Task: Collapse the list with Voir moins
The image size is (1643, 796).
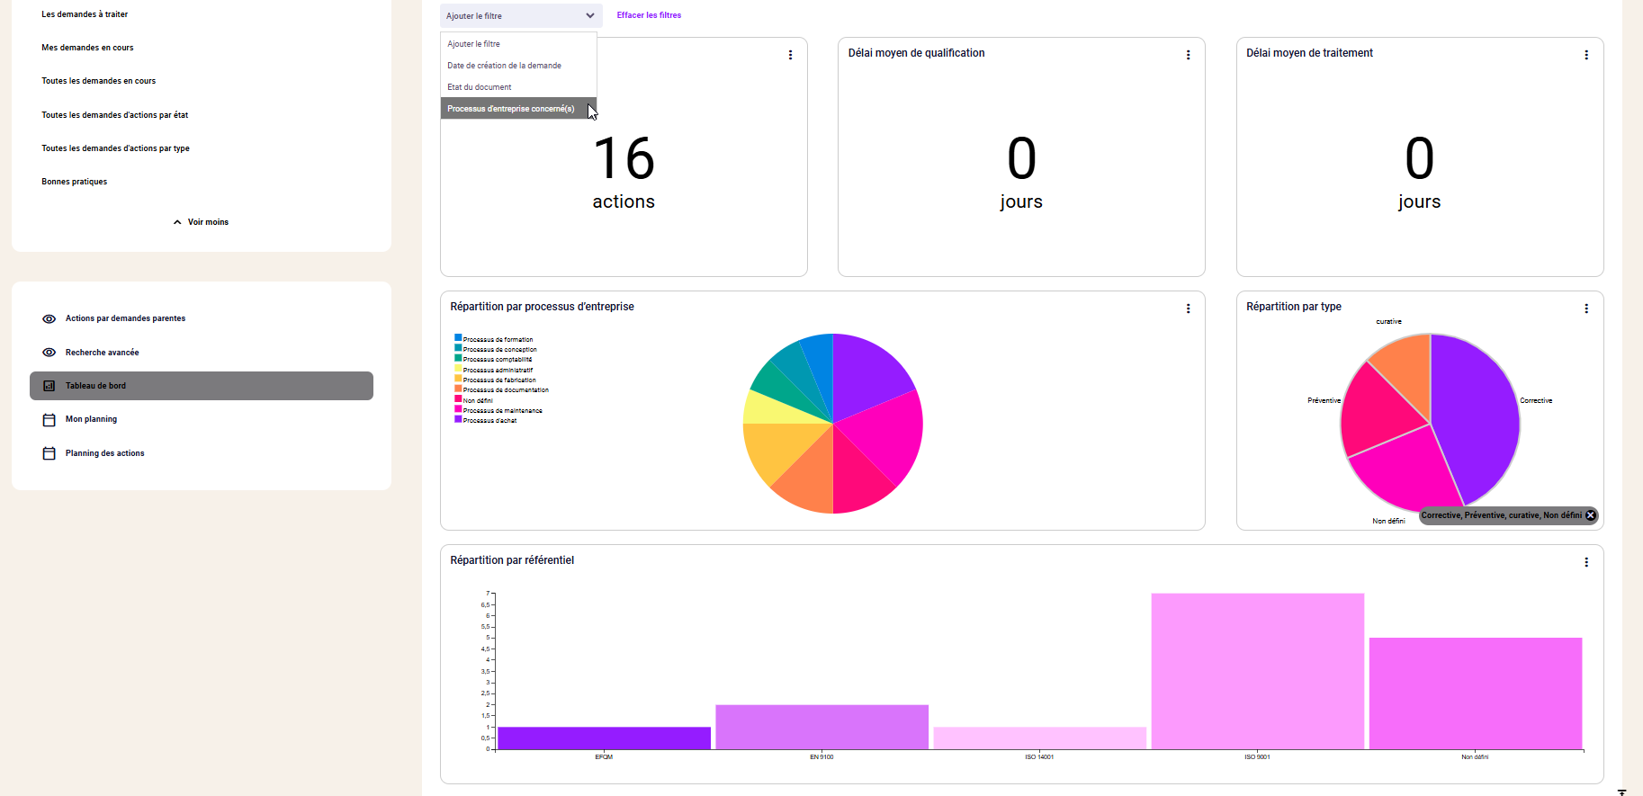Action: [x=201, y=222]
